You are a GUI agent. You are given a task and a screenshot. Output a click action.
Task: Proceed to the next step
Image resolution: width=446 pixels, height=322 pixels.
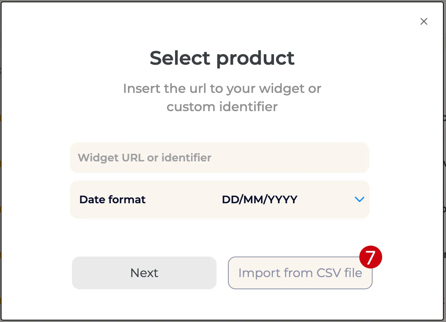tap(144, 273)
